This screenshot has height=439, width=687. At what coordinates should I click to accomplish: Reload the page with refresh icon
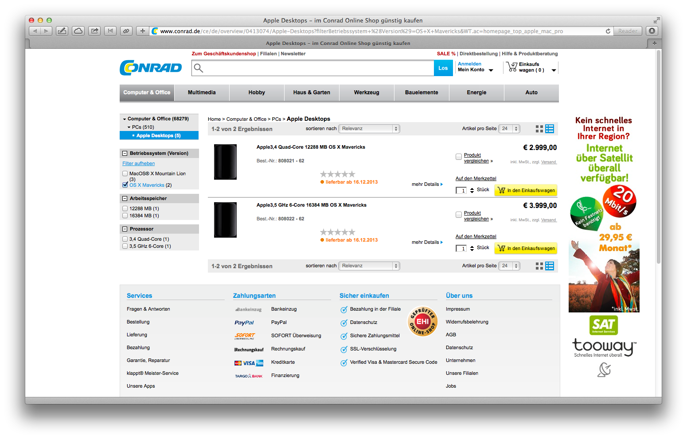click(608, 31)
